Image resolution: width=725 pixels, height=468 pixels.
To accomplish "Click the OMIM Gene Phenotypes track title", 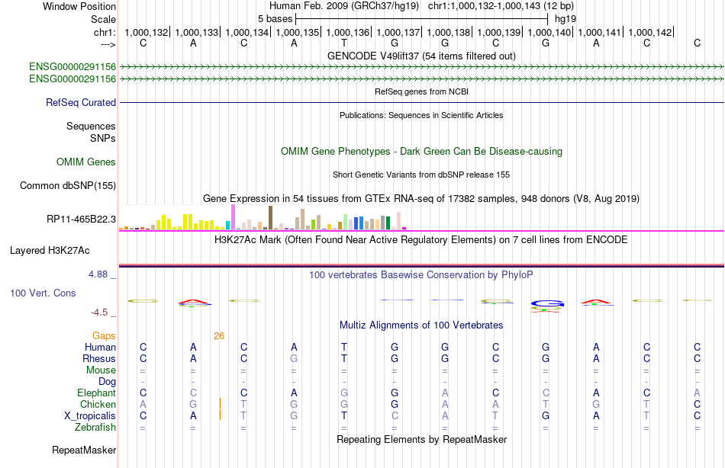I will click(x=421, y=152).
